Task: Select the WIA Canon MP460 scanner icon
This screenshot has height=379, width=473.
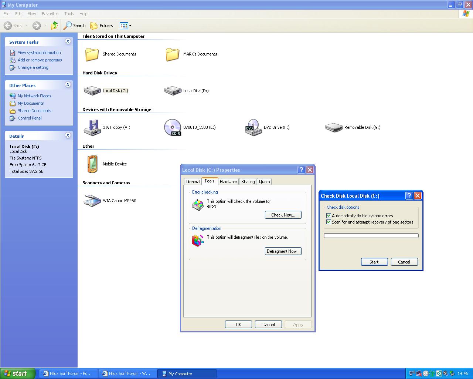Action: (x=92, y=201)
